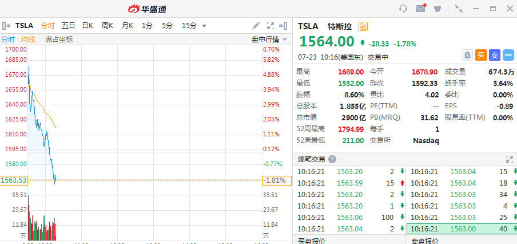Click the 逐笔交易 panel title
The image size is (517, 244).
point(311,159)
